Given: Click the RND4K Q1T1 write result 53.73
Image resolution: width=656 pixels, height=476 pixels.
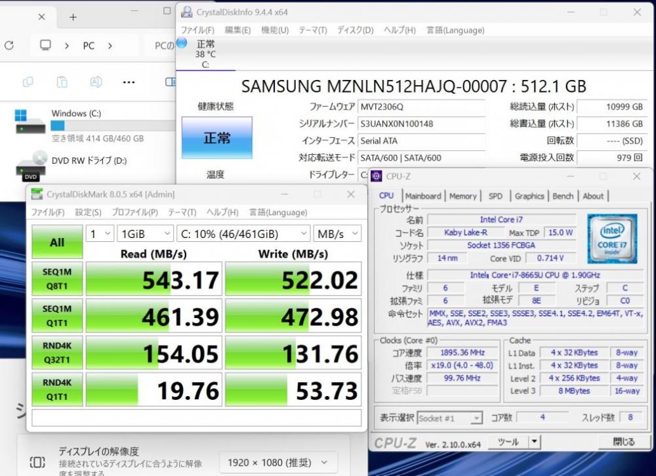Looking at the screenshot, I should coord(293,390).
